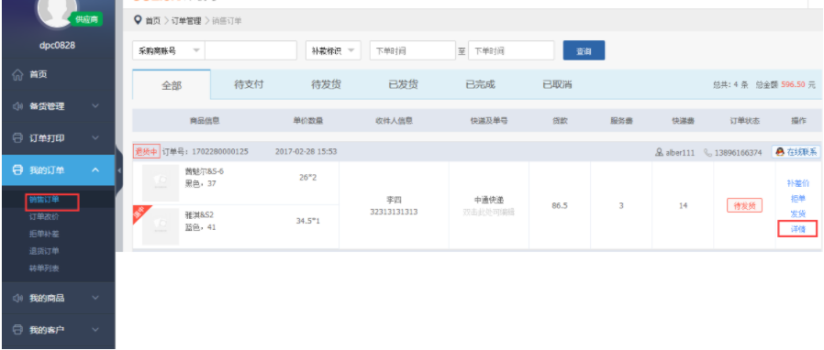Viewport: 824px width, 350px height.
Task: Open 拒单补差 submenu item
Action: (x=44, y=234)
